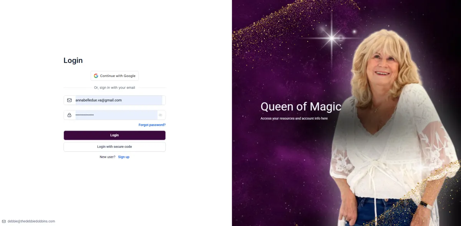
Task: Click the 'New user?' label
Action: click(108, 157)
